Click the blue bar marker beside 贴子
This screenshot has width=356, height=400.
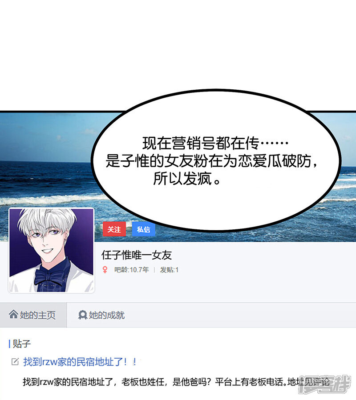click(x=9, y=344)
